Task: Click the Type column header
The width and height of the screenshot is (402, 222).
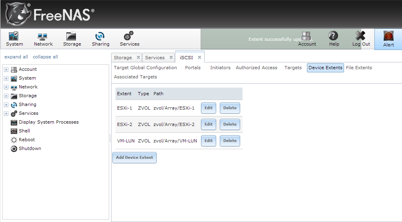Action: click(x=143, y=94)
